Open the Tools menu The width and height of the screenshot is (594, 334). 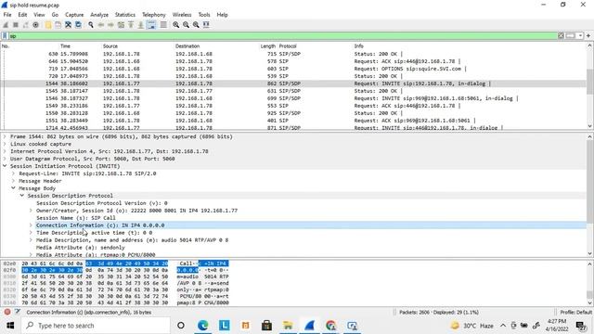[204, 15]
